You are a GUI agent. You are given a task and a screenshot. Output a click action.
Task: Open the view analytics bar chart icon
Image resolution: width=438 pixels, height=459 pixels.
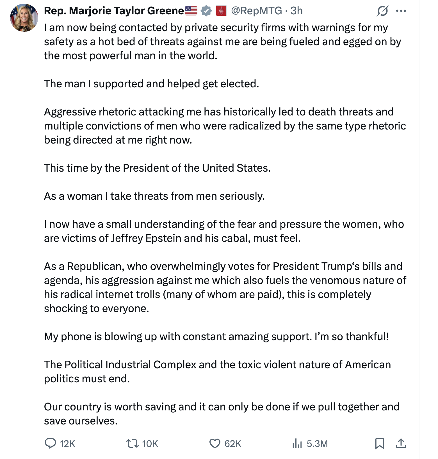pyautogui.click(x=297, y=444)
